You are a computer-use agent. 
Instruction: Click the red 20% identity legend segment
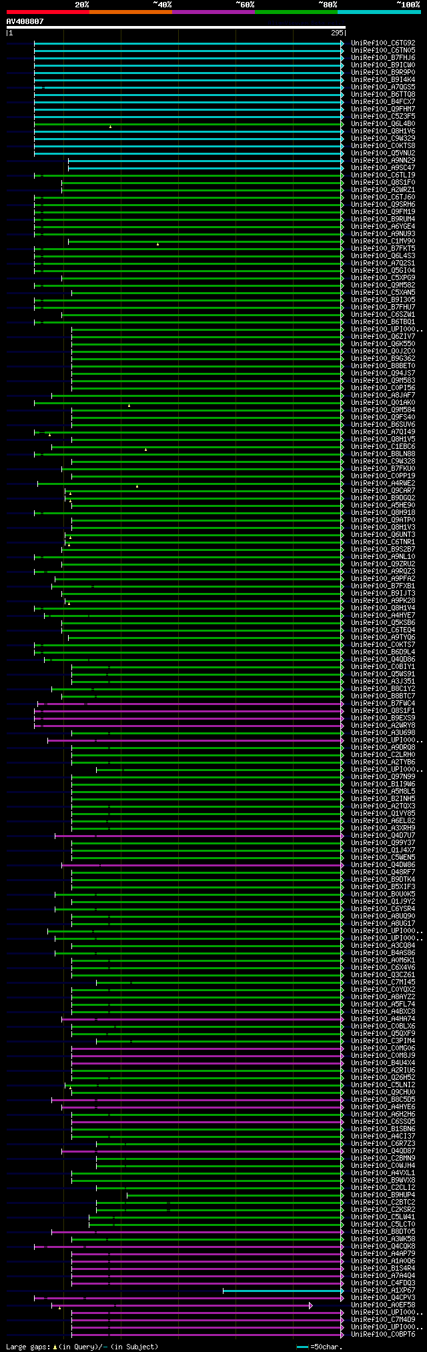47,12
